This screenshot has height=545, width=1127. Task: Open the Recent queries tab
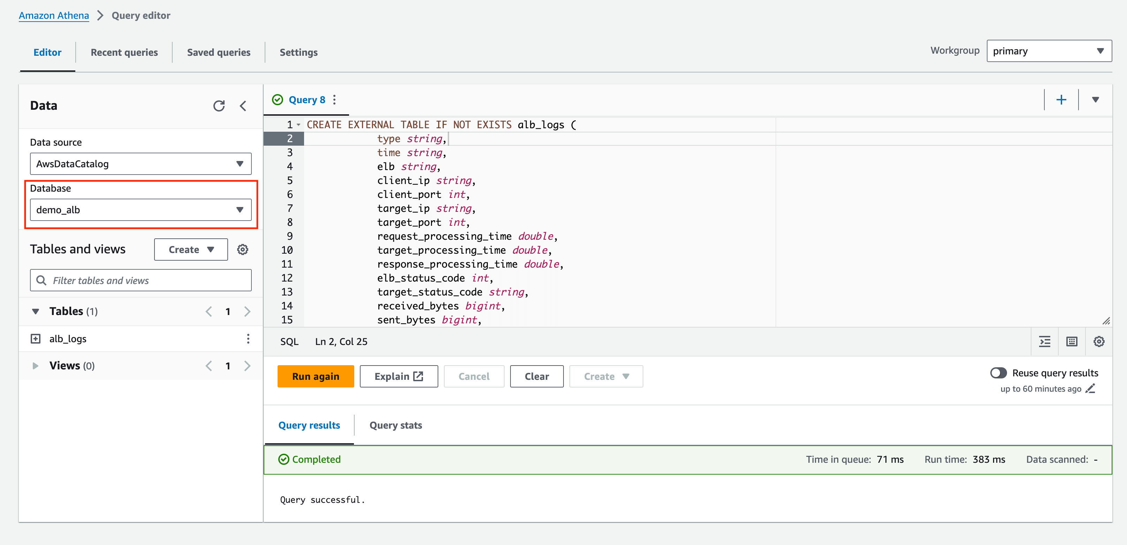[x=124, y=53]
